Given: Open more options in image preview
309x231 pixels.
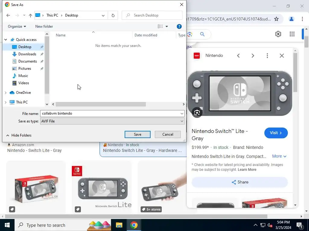Looking at the screenshot, I should click(x=267, y=56).
